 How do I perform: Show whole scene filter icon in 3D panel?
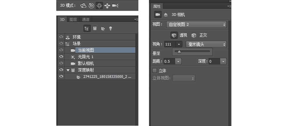click(x=87, y=28)
